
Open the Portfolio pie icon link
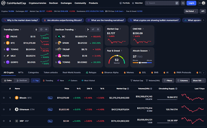coord(125,3)
